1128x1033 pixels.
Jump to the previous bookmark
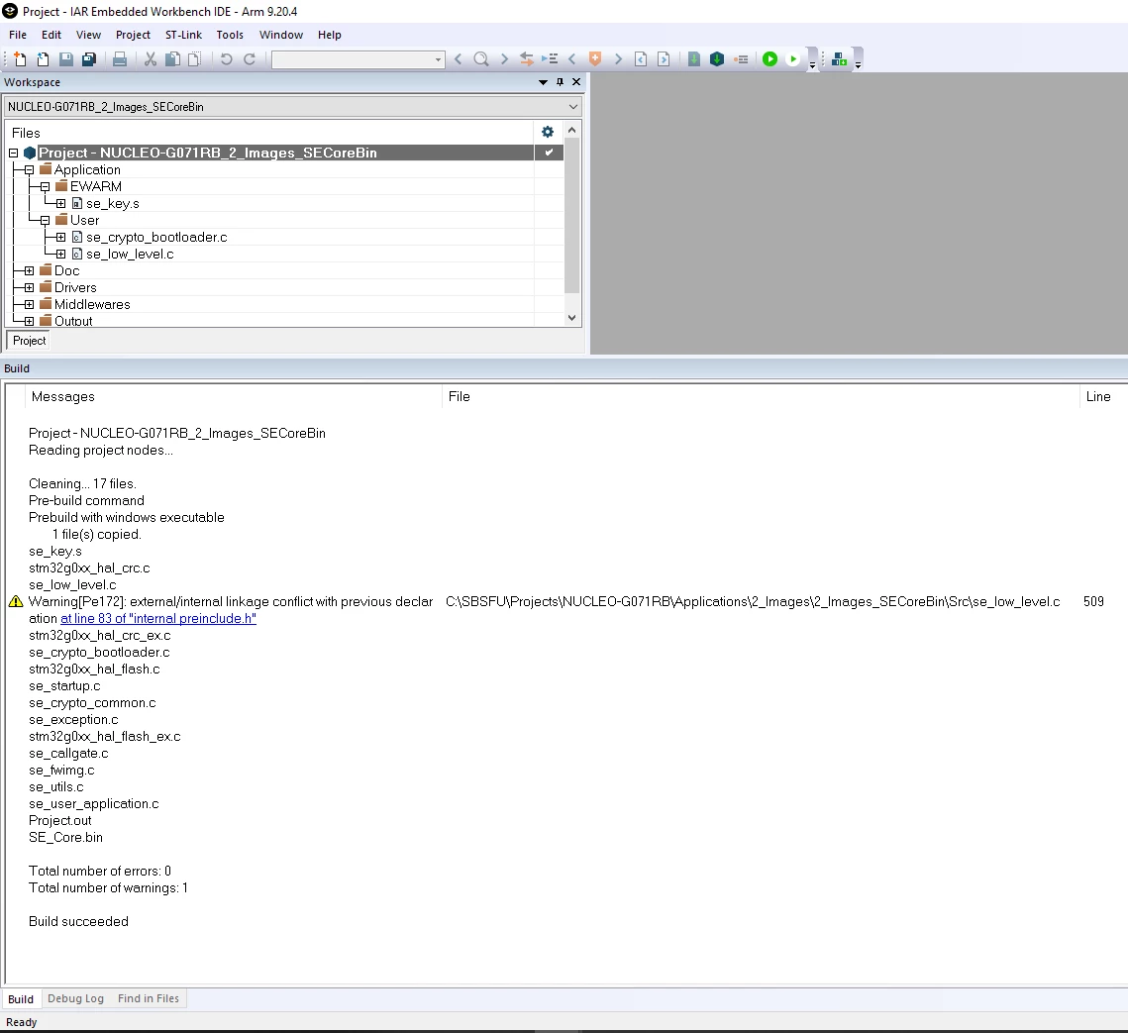point(572,59)
